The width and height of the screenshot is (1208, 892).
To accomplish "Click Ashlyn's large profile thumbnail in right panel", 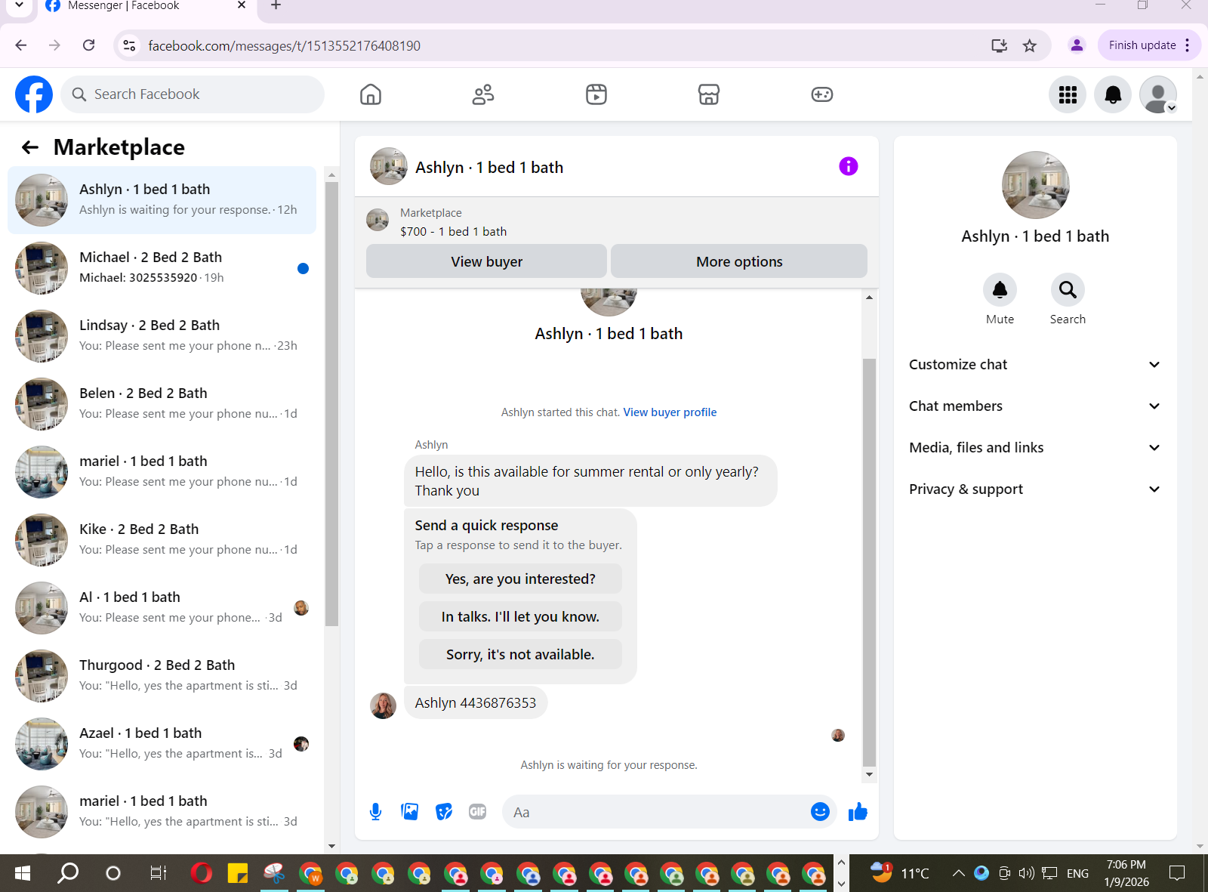I will pyautogui.click(x=1035, y=185).
